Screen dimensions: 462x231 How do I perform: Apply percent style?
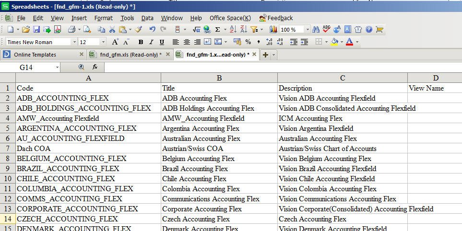tap(248, 42)
